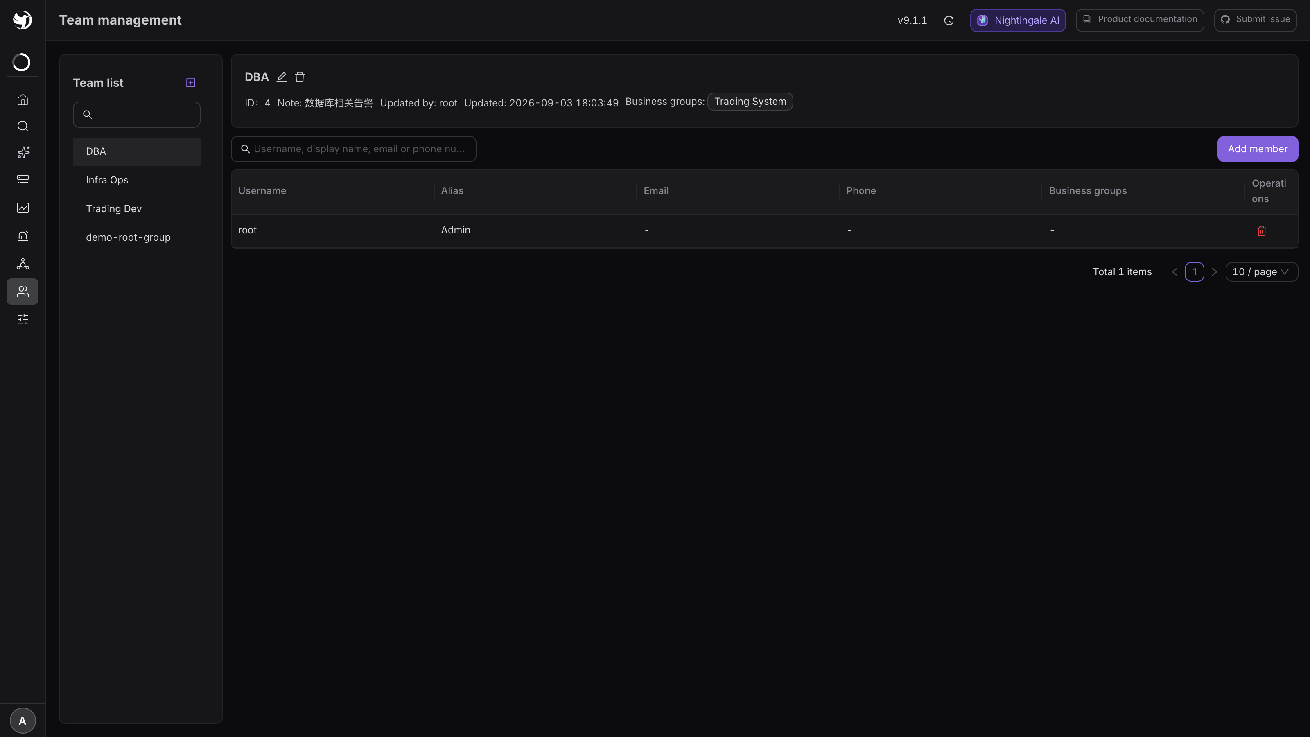Toggle the theme clock icon near version
Screen dimensions: 1310x737
[x=949, y=20]
